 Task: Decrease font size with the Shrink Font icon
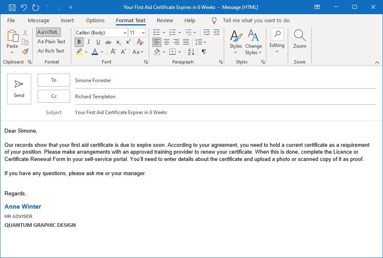coord(124,52)
